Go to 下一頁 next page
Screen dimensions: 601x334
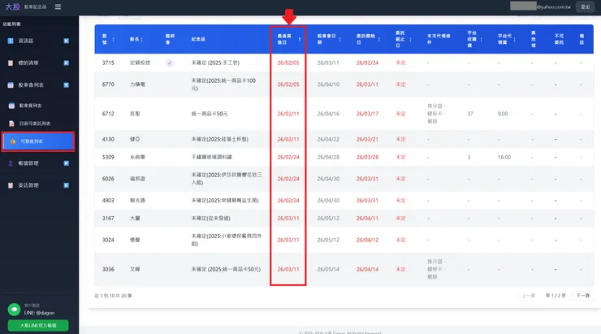click(x=583, y=296)
